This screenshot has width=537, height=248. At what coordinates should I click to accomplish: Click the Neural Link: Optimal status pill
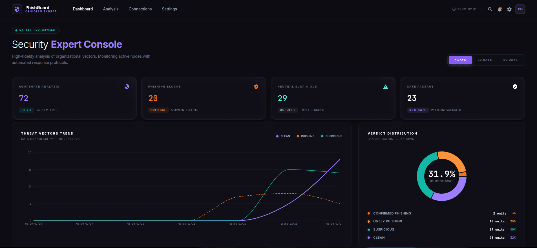coord(36,30)
